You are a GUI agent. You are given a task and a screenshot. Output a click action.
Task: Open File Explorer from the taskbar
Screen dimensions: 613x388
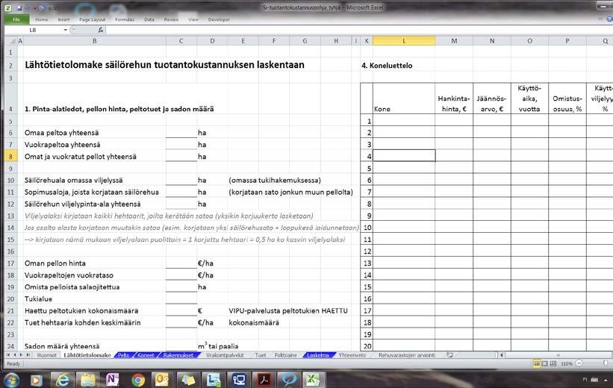tap(87, 380)
